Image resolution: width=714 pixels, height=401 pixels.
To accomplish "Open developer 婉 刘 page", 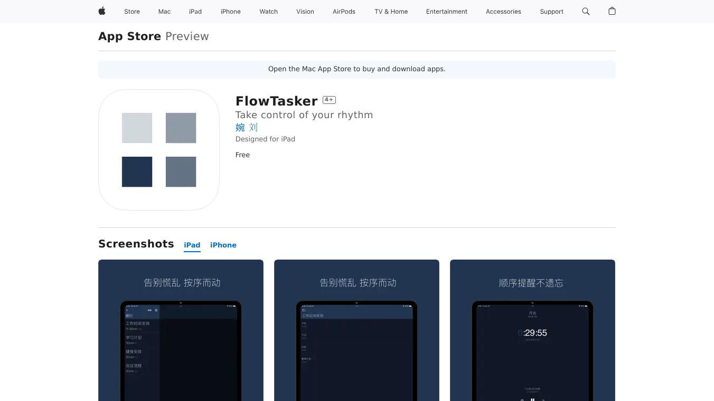I will [x=247, y=127].
